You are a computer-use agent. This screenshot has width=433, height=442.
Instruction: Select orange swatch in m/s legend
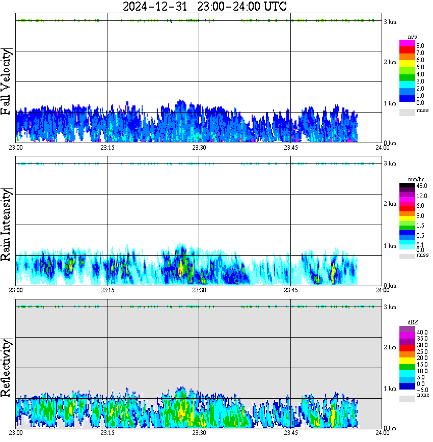click(407, 57)
